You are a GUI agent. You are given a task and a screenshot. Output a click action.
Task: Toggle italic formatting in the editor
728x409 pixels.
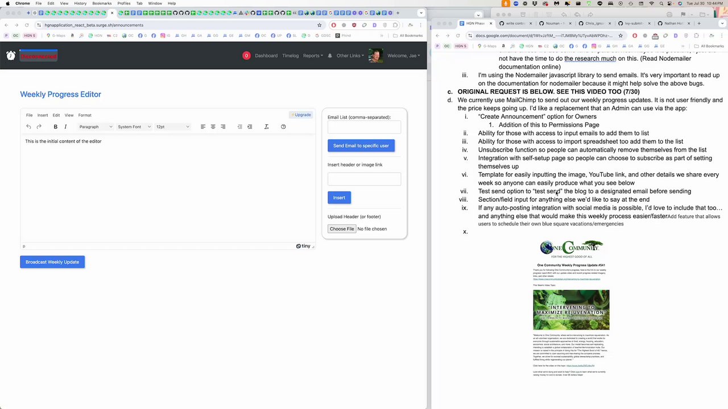pos(65,127)
